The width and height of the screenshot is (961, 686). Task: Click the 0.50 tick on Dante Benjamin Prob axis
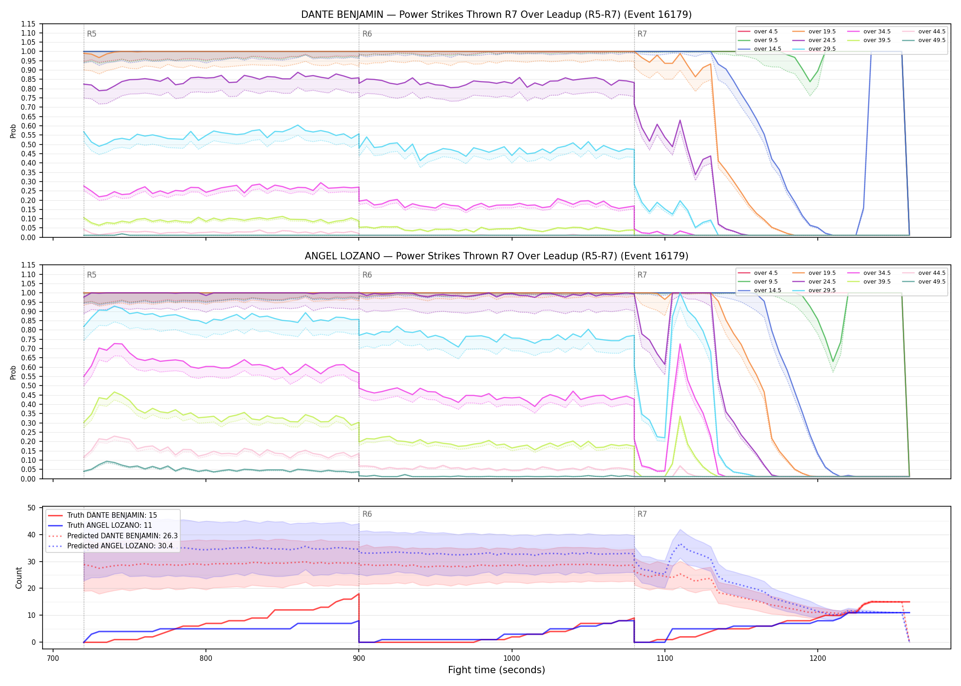coord(28,145)
